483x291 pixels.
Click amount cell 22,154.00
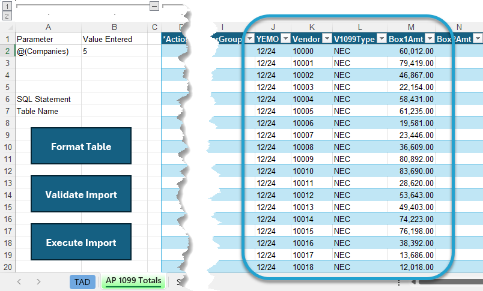click(411, 87)
